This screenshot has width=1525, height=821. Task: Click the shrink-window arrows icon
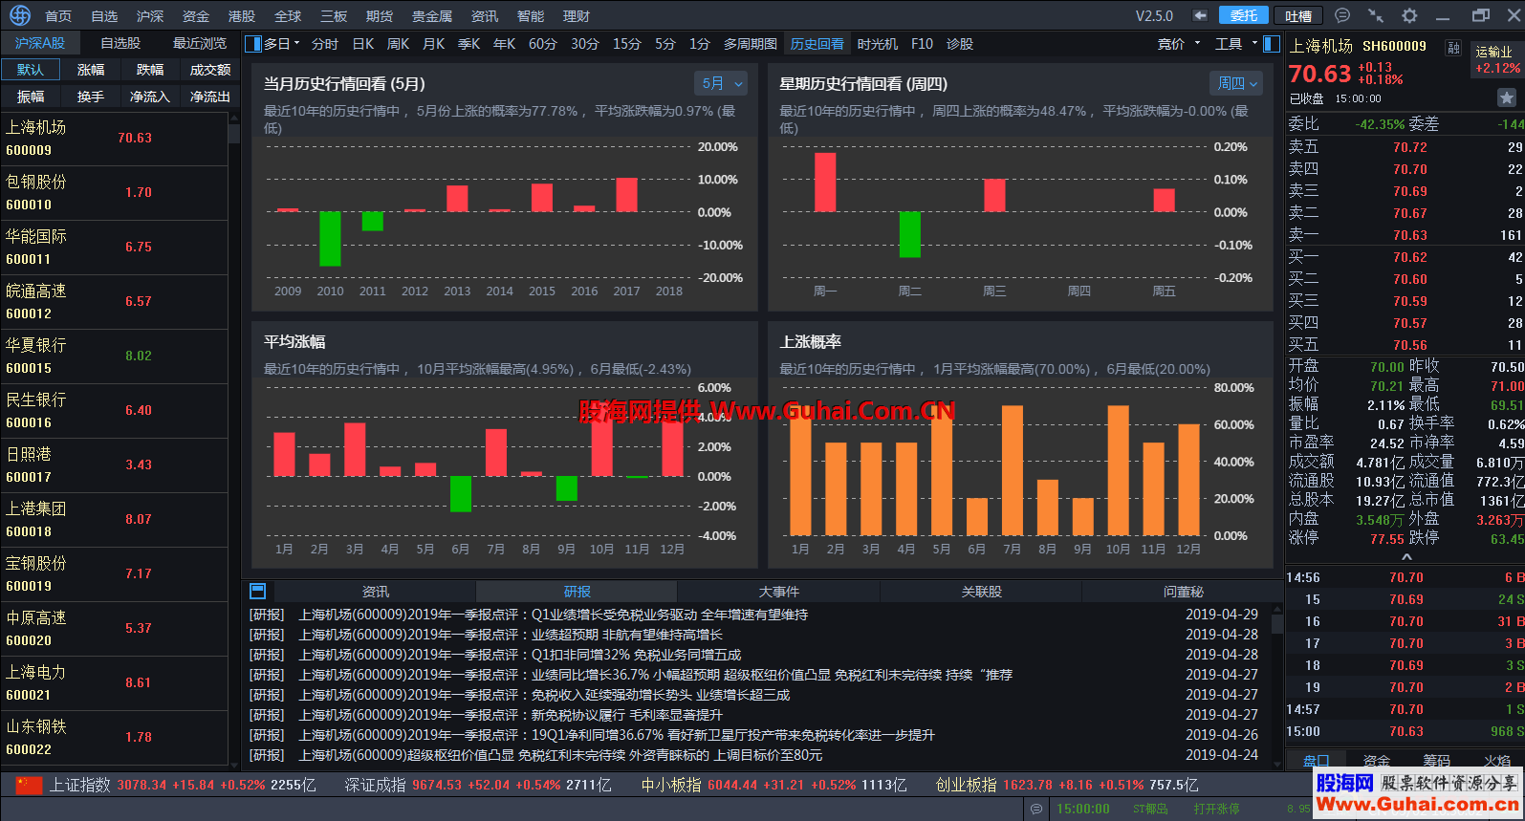coord(1376,15)
